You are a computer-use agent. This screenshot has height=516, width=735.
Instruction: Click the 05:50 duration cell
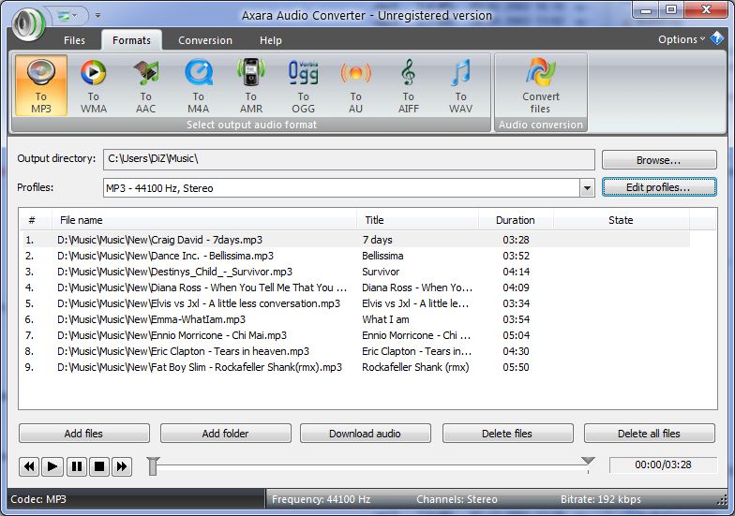516,367
